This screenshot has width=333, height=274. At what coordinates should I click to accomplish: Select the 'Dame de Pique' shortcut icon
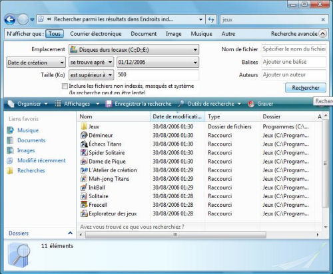click(84, 162)
